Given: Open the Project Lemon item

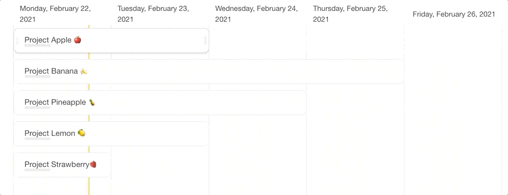Looking at the screenshot, I should (x=111, y=134).
